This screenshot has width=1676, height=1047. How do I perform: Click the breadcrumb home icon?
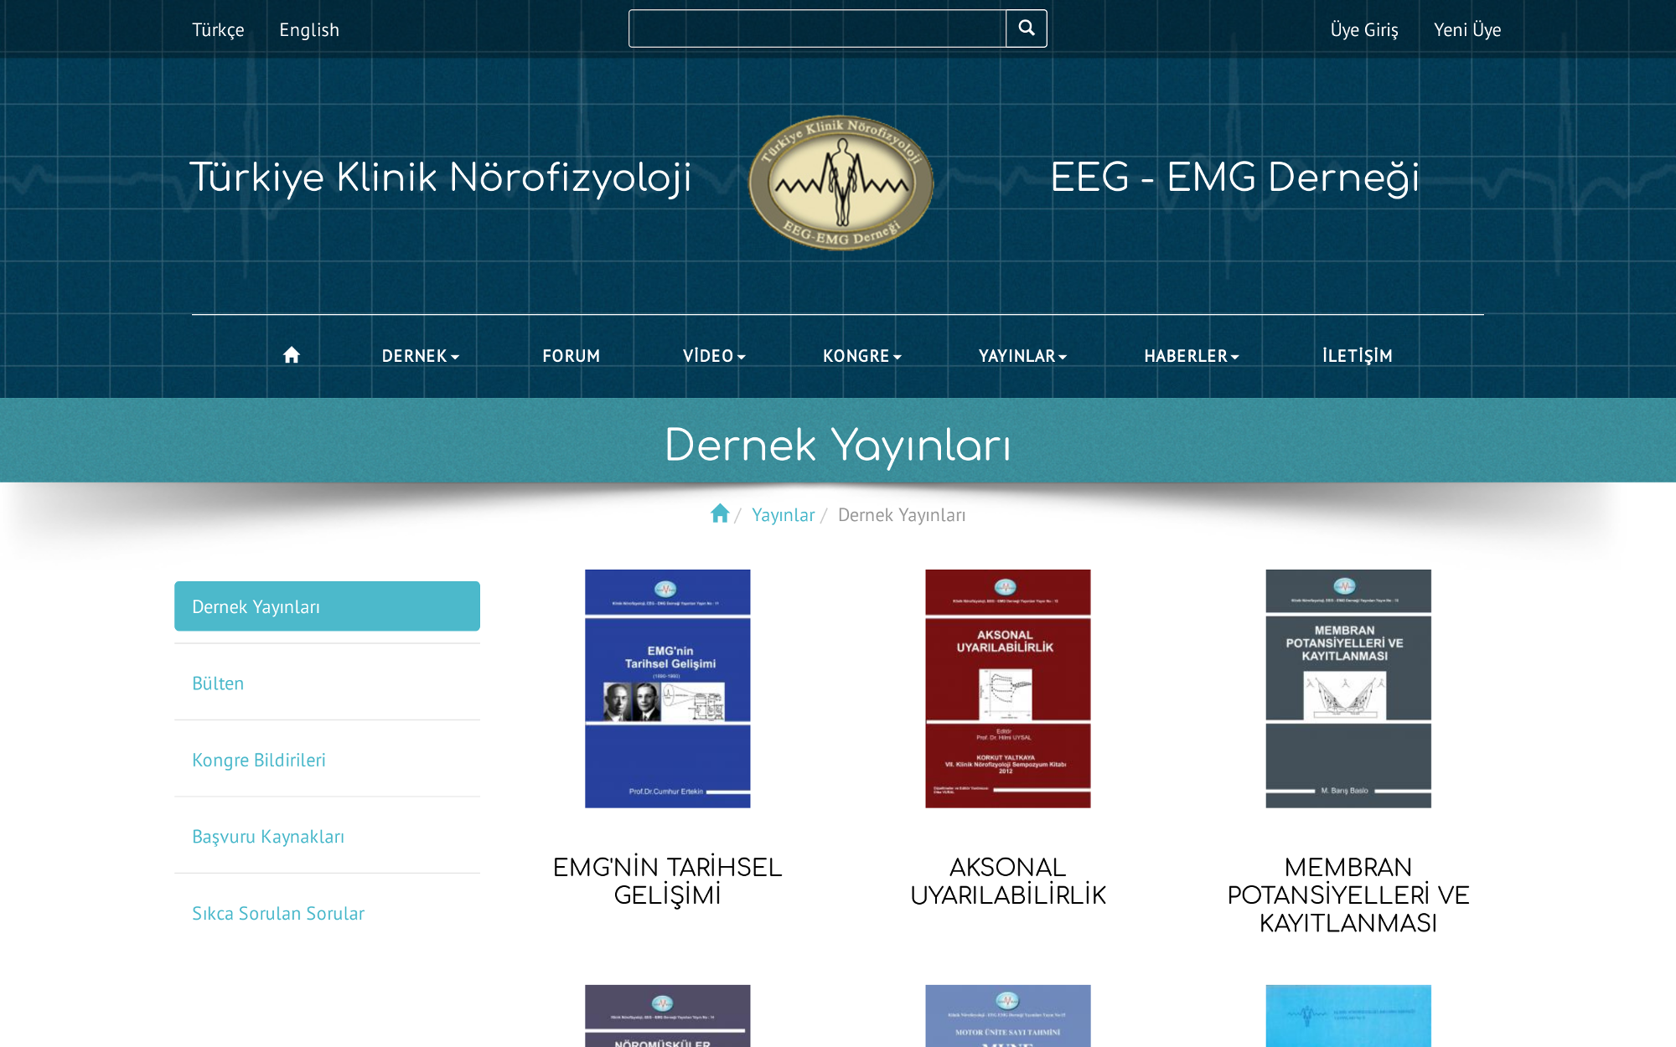720,513
